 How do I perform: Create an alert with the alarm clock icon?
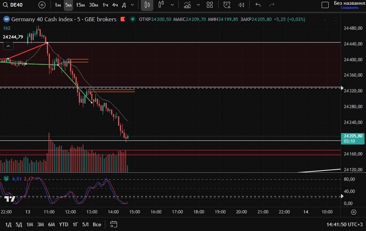pos(227,5)
